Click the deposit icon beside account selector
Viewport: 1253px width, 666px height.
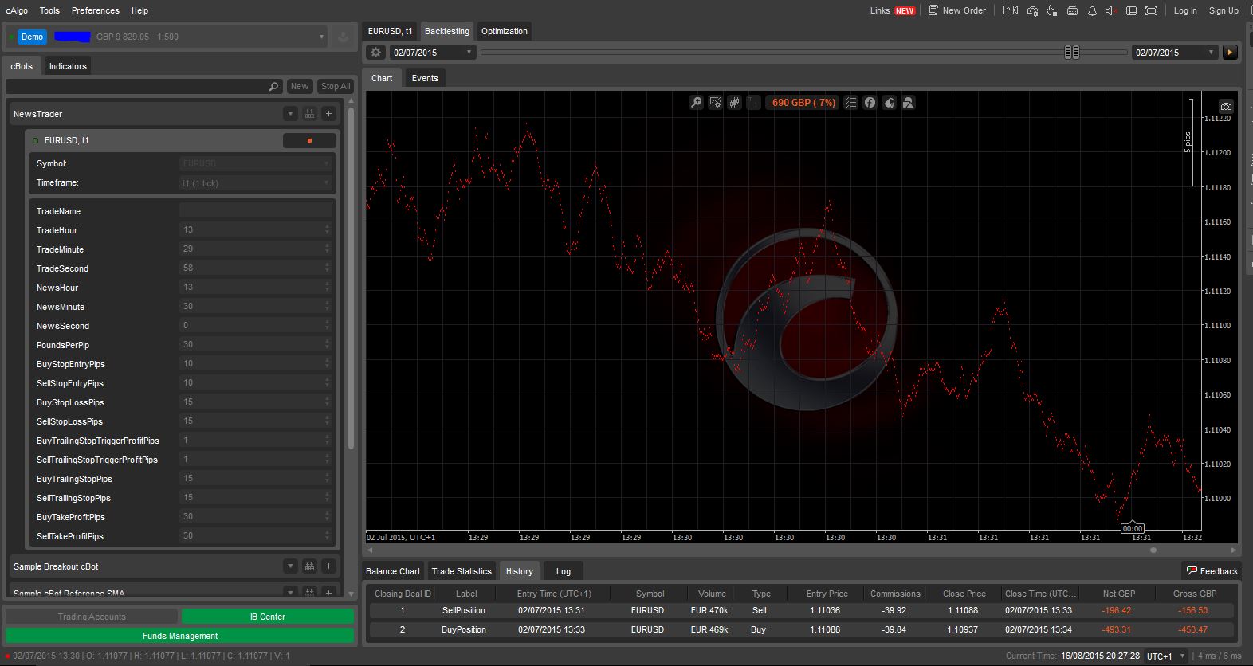click(343, 37)
